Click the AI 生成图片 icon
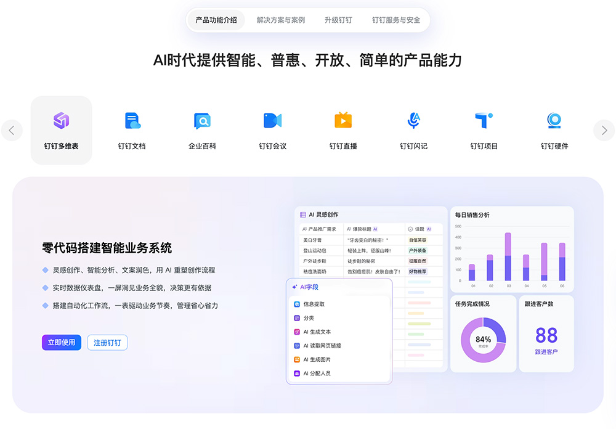 297,359
